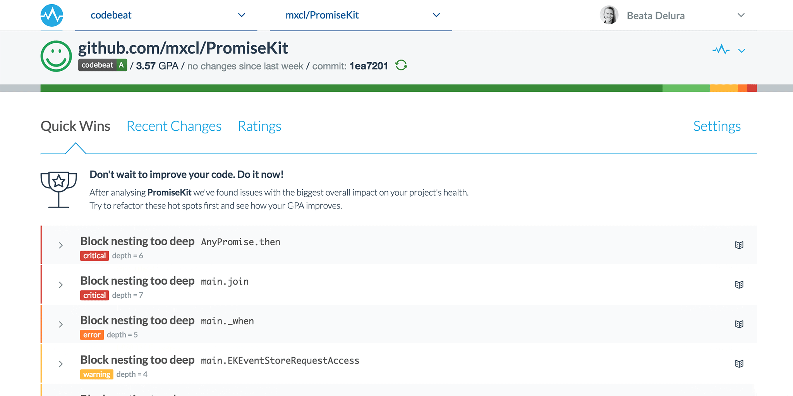Viewport: 793px width, 396px height.
Task: Open docs book icon for main.join
Action: (739, 285)
